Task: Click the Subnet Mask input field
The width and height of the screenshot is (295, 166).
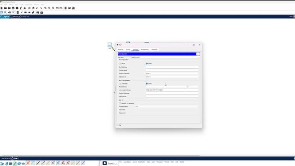Action: (172, 71)
